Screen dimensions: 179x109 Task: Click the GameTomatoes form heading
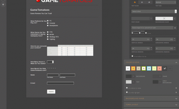click(x=40, y=10)
